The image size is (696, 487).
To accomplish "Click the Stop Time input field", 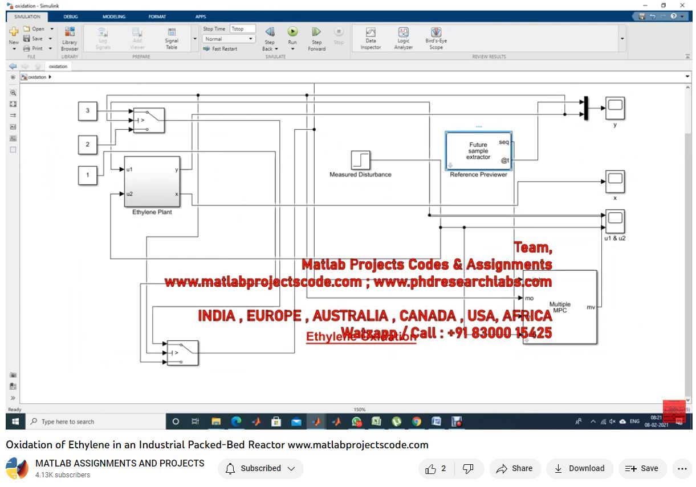I will (x=242, y=28).
